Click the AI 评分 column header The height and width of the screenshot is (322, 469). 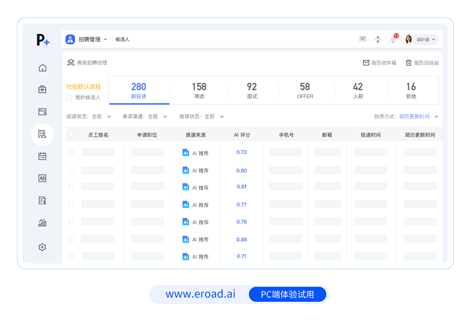pos(242,135)
